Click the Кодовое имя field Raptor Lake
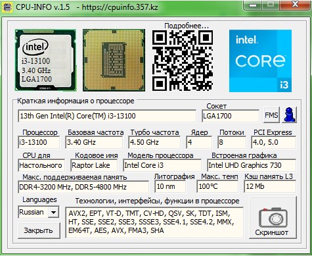Screen dimensions: 312x256 [x=94, y=165]
